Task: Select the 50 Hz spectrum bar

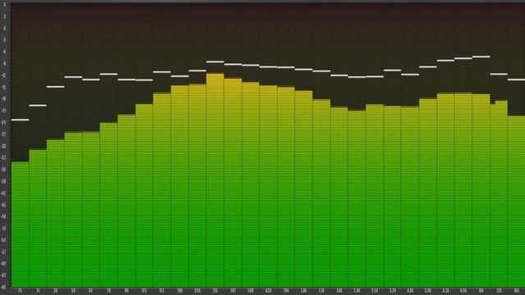Action: pos(73,210)
